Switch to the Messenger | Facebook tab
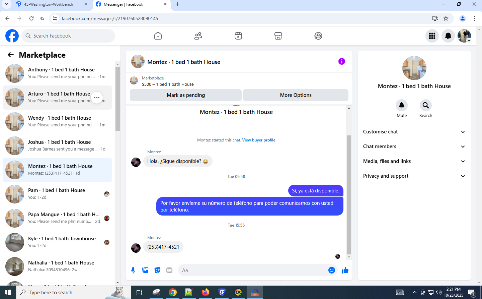 131,4
